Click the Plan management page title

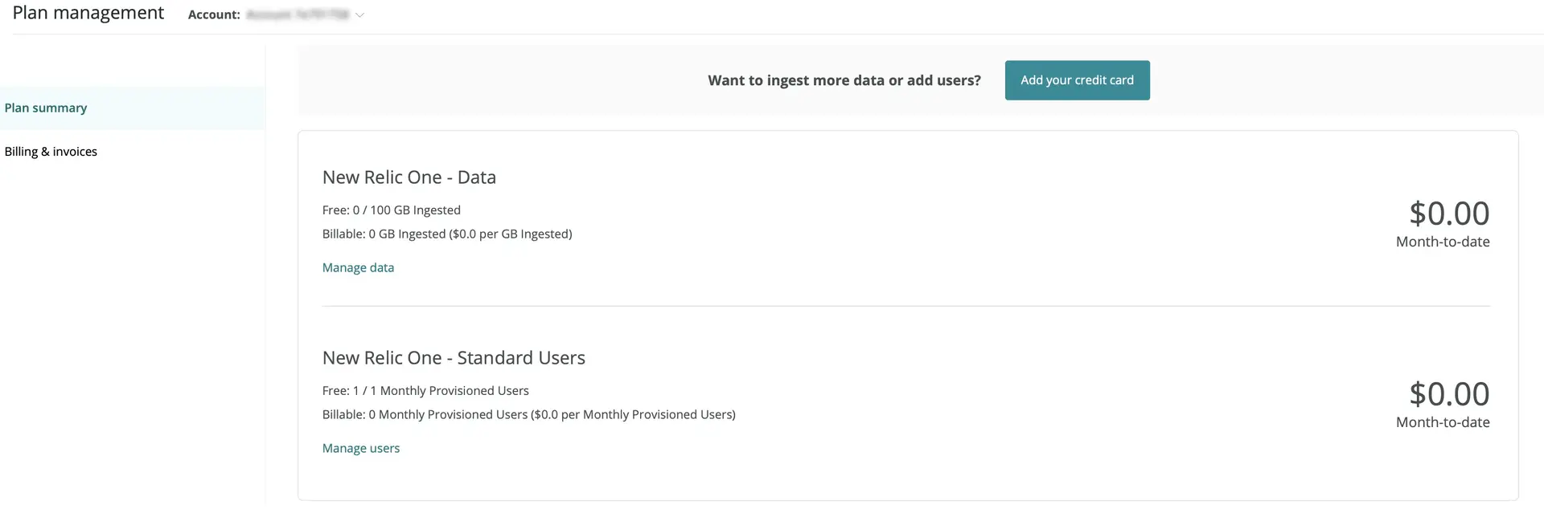(x=88, y=14)
